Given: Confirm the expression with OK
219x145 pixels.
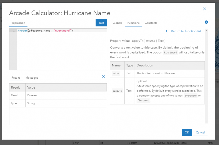Looking at the screenshot, I should tap(187, 132).
